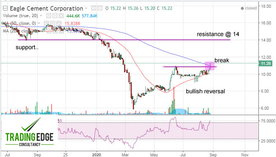Viewport: 276px width, 157px height.
Task: Click the RSI value 51 in lower pane
Action: pos(60,121)
